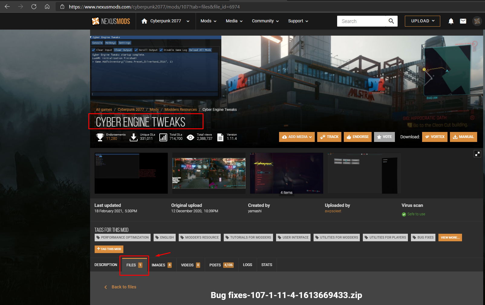Screen dimensions: 485x305
Task: Open the Mods dropdown menu
Action: [209, 21]
